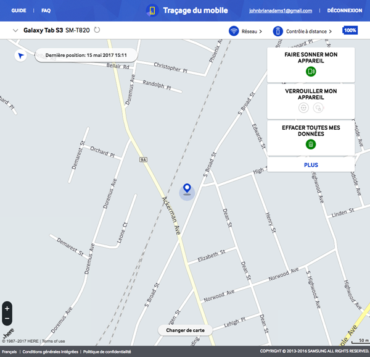The image size is (370, 357).
Task: Expand the device list chevron
Action: pyautogui.click(x=15, y=30)
